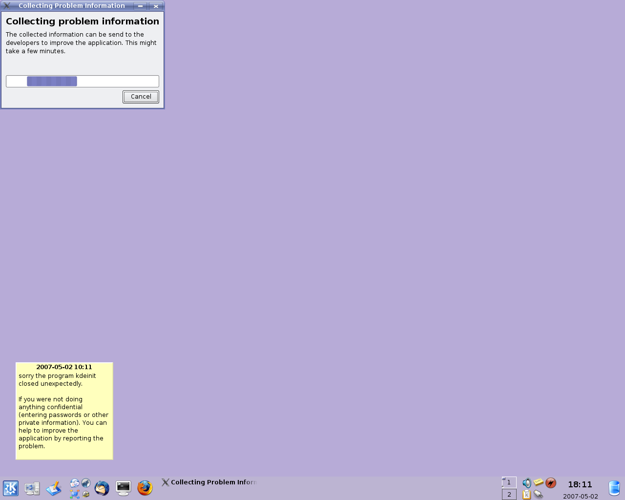Click the 18:11 panel clock
Viewport: 625px width, 500px height.
pos(580,484)
